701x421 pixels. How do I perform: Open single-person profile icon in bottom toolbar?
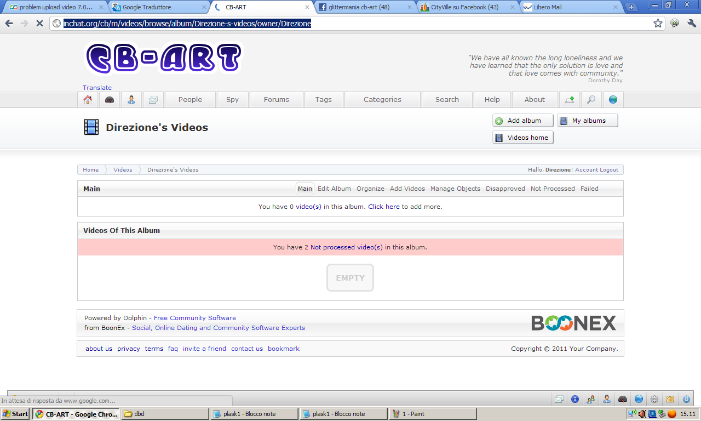coord(607,399)
